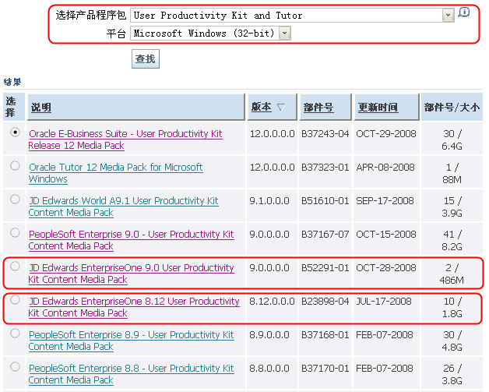This screenshot has width=489, height=392.
Task: Open the 选择产品程序包 dropdown list
Action: pos(449,16)
